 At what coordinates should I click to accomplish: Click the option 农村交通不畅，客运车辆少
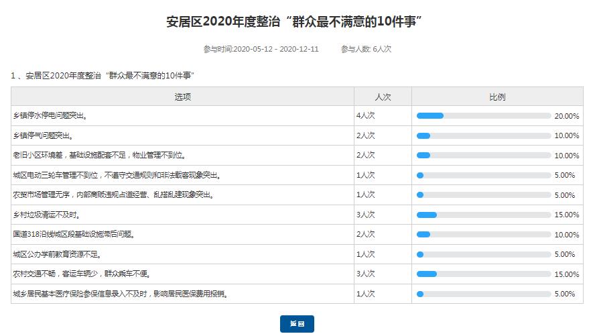point(81,274)
